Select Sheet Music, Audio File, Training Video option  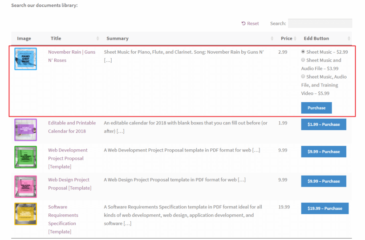click(303, 76)
